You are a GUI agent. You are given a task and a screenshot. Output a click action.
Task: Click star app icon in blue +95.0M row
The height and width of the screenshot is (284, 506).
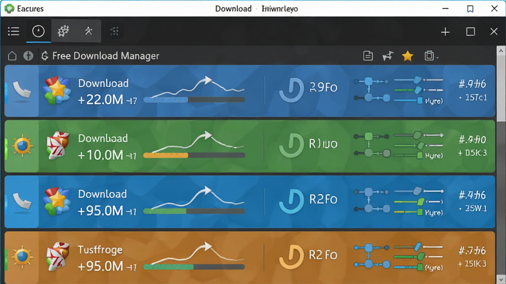[x=57, y=201]
